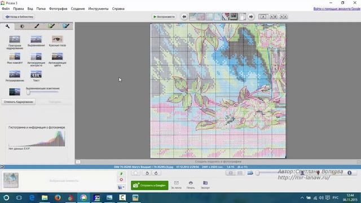Open Edge browser from the taskbar

(x=32, y=198)
